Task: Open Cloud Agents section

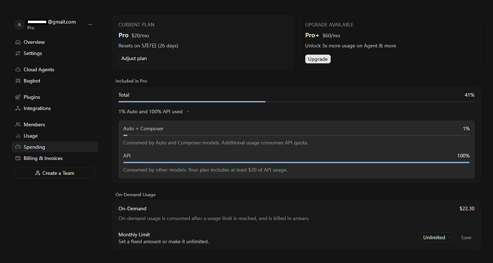Action: (x=55, y=70)
